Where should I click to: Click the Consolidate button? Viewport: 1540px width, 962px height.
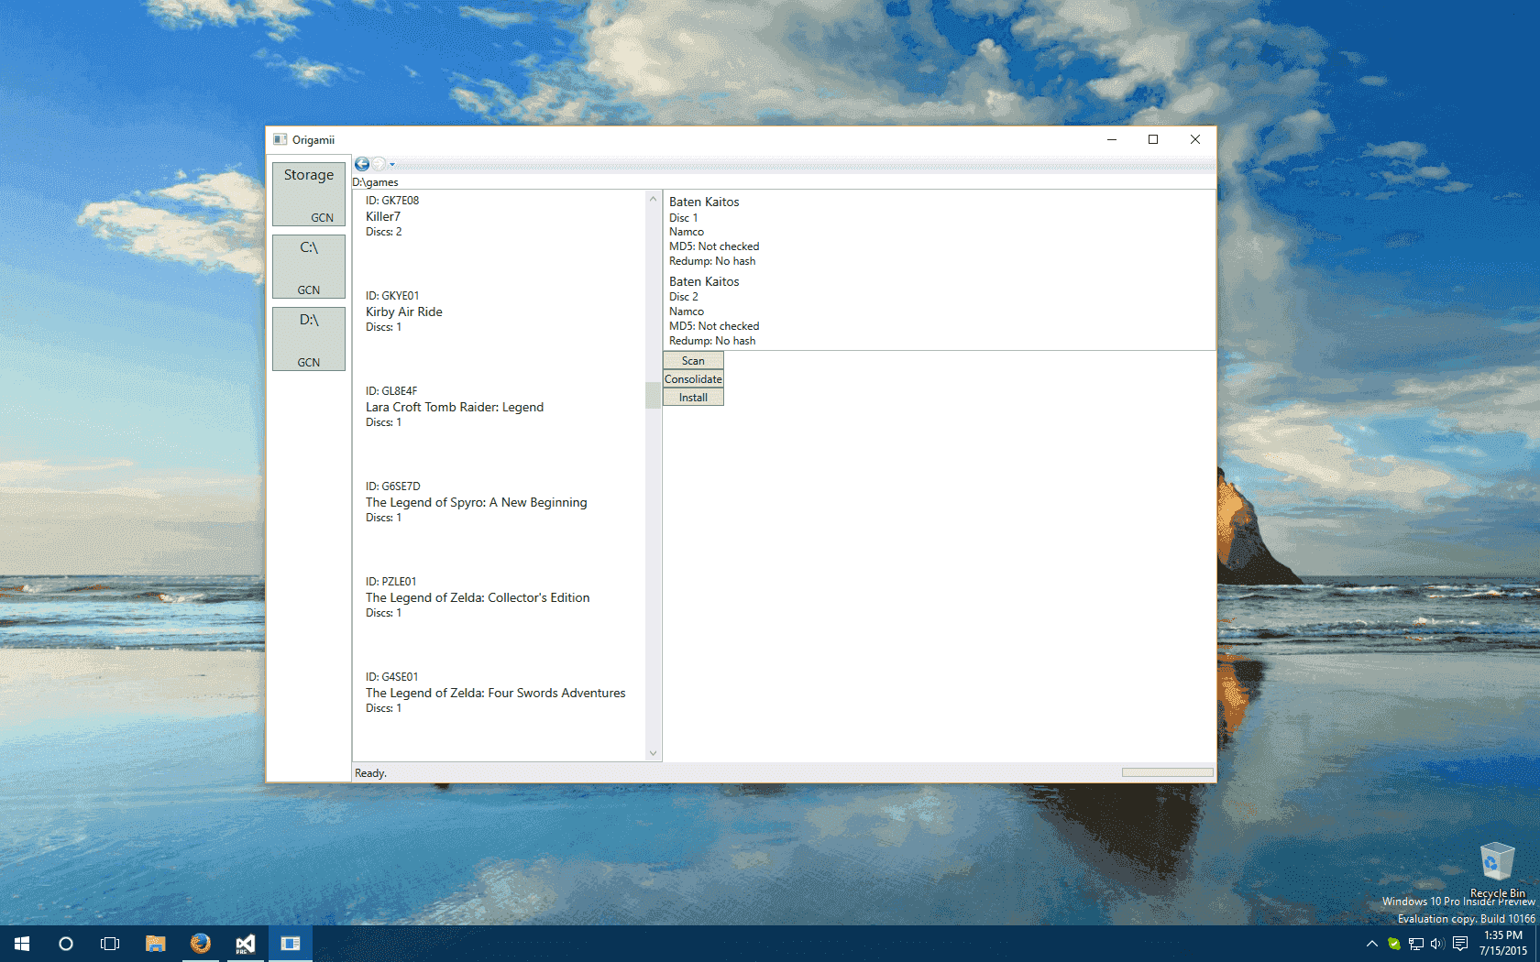pyautogui.click(x=693, y=379)
